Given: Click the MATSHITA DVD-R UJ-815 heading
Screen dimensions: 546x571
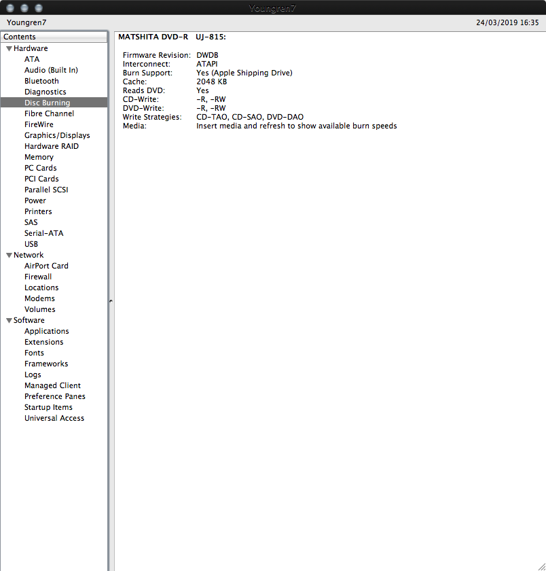Looking at the screenshot, I should click(x=172, y=37).
